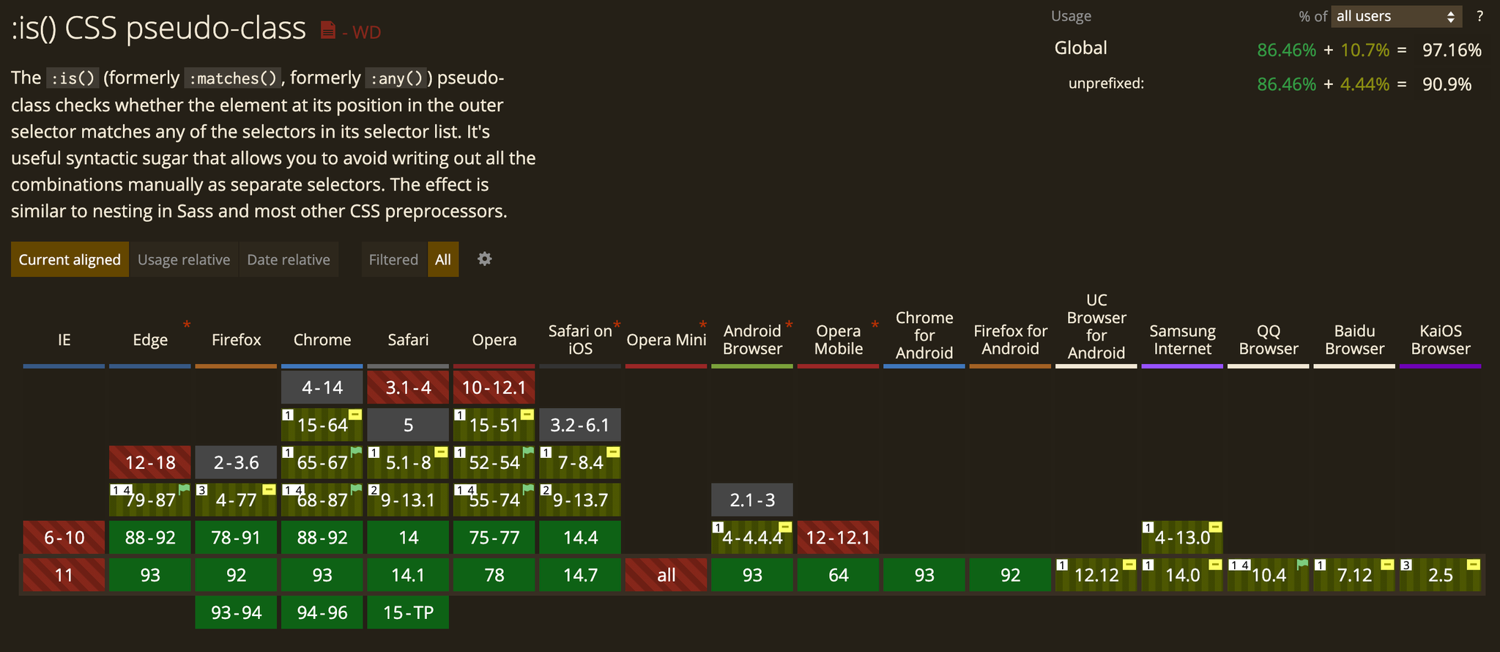Click the Opera Mobile 12-12.1 cell
This screenshot has width=1500, height=652.
pos(838,538)
